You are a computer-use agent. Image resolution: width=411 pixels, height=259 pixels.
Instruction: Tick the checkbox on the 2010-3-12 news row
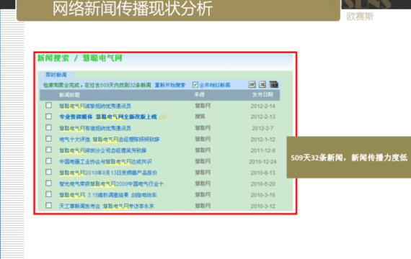pyautogui.click(x=48, y=205)
